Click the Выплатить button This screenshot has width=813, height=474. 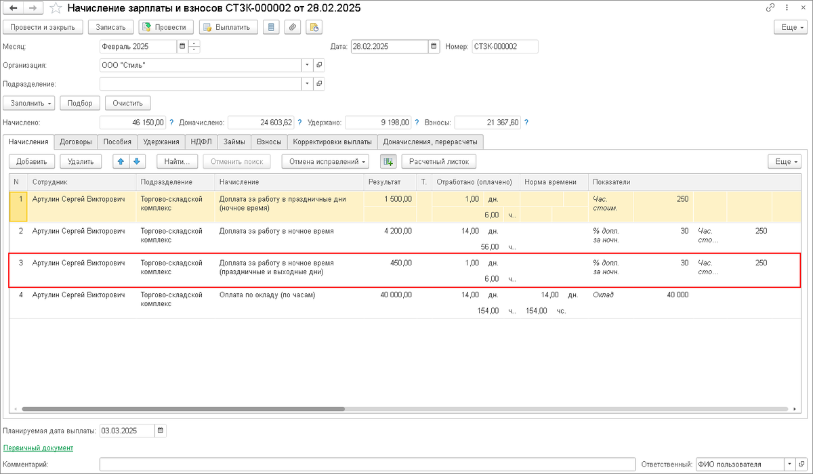point(228,27)
